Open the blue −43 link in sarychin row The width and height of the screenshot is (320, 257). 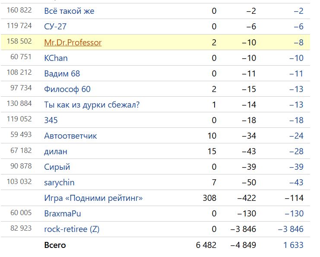click(296, 182)
